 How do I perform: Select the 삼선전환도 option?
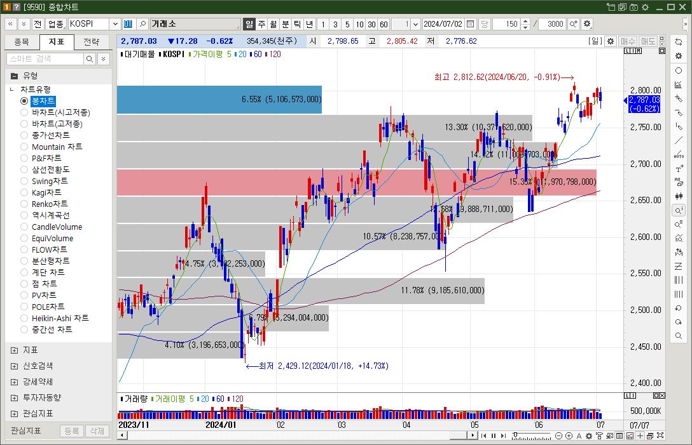45,169
